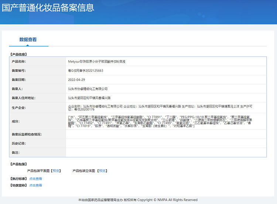This screenshot has height=204, width=277.
Task: Click the 成分 row label
Action: click(16, 121)
